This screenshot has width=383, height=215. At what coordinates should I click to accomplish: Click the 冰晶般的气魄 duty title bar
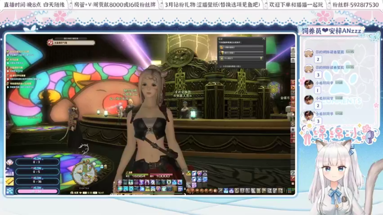73,43
